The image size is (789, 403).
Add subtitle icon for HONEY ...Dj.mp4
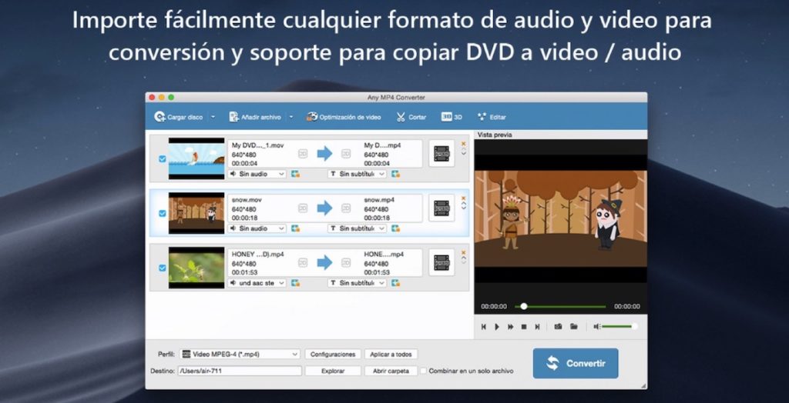[395, 283]
